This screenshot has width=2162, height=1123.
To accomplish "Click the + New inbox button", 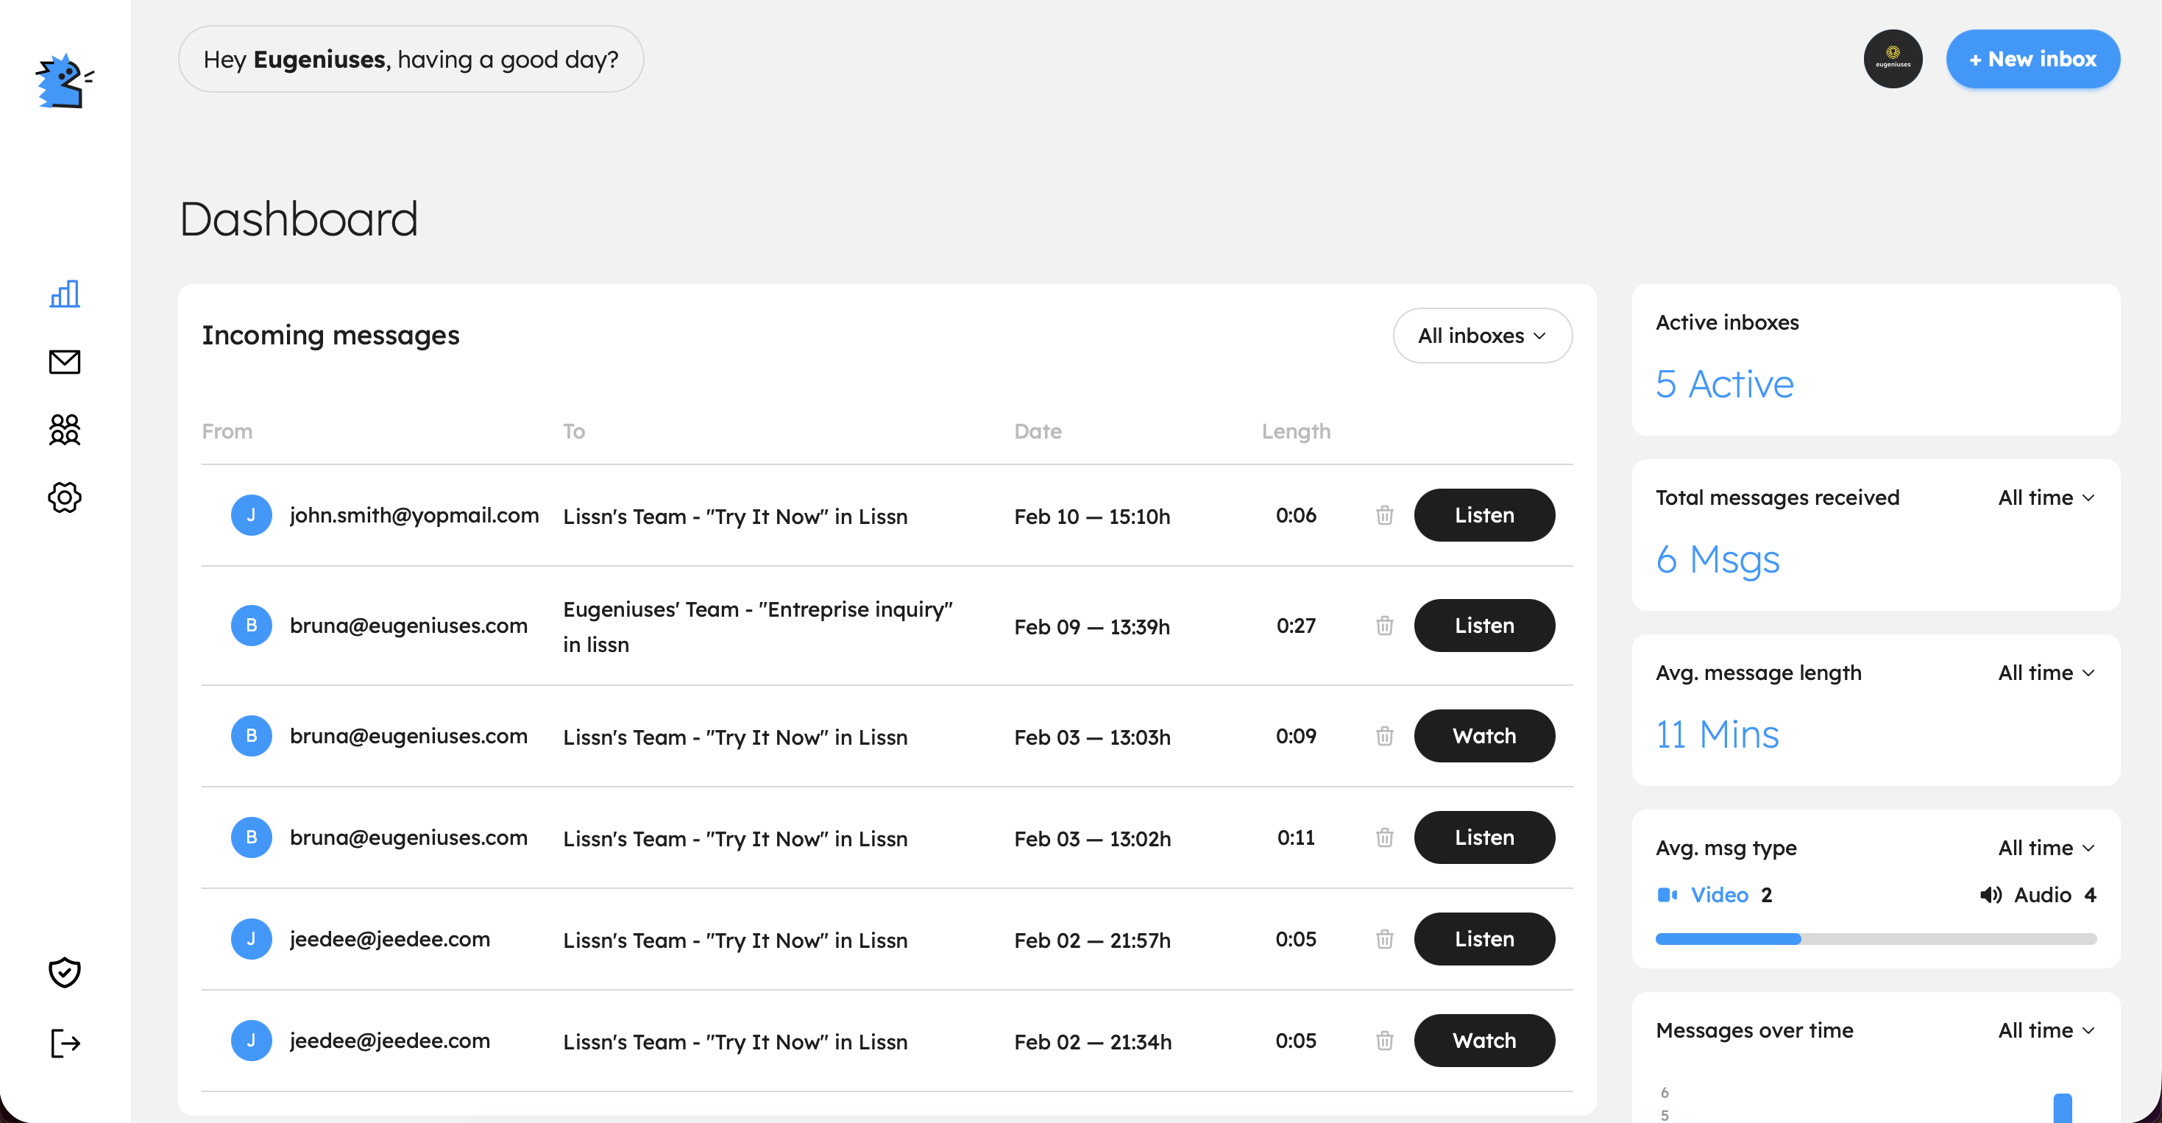I will (x=2032, y=59).
